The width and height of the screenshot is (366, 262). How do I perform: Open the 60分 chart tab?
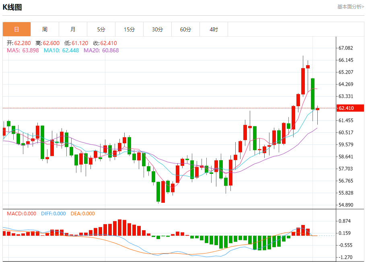pyautogui.click(x=185, y=29)
